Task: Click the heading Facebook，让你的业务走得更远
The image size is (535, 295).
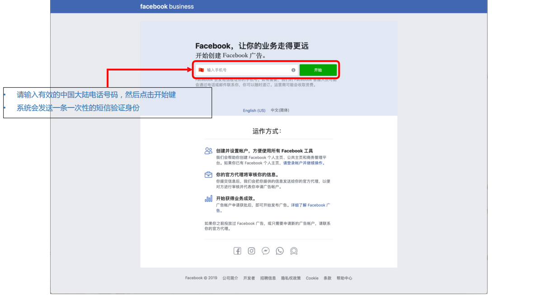Action: [x=252, y=46]
